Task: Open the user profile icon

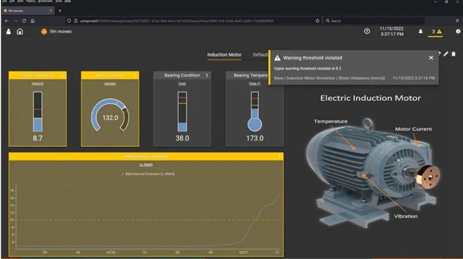Action: point(8,32)
